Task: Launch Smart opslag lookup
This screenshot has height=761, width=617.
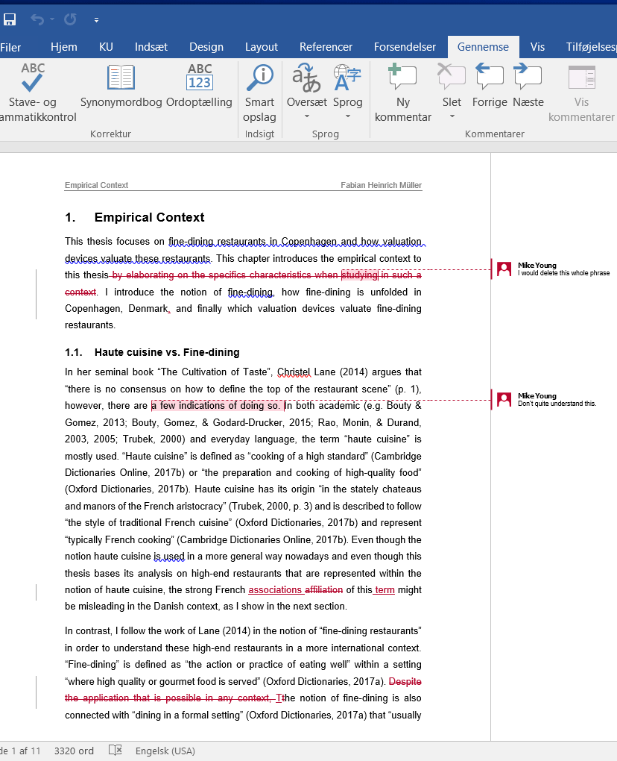Action: click(260, 93)
